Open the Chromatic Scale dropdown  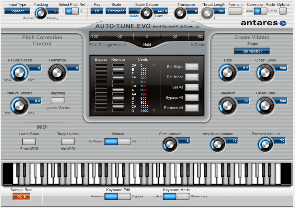116,11
